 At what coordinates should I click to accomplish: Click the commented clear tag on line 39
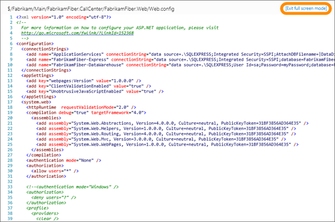[48, 219]
